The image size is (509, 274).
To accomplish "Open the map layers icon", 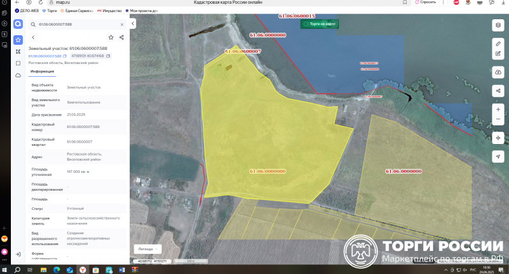I will point(497,25).
